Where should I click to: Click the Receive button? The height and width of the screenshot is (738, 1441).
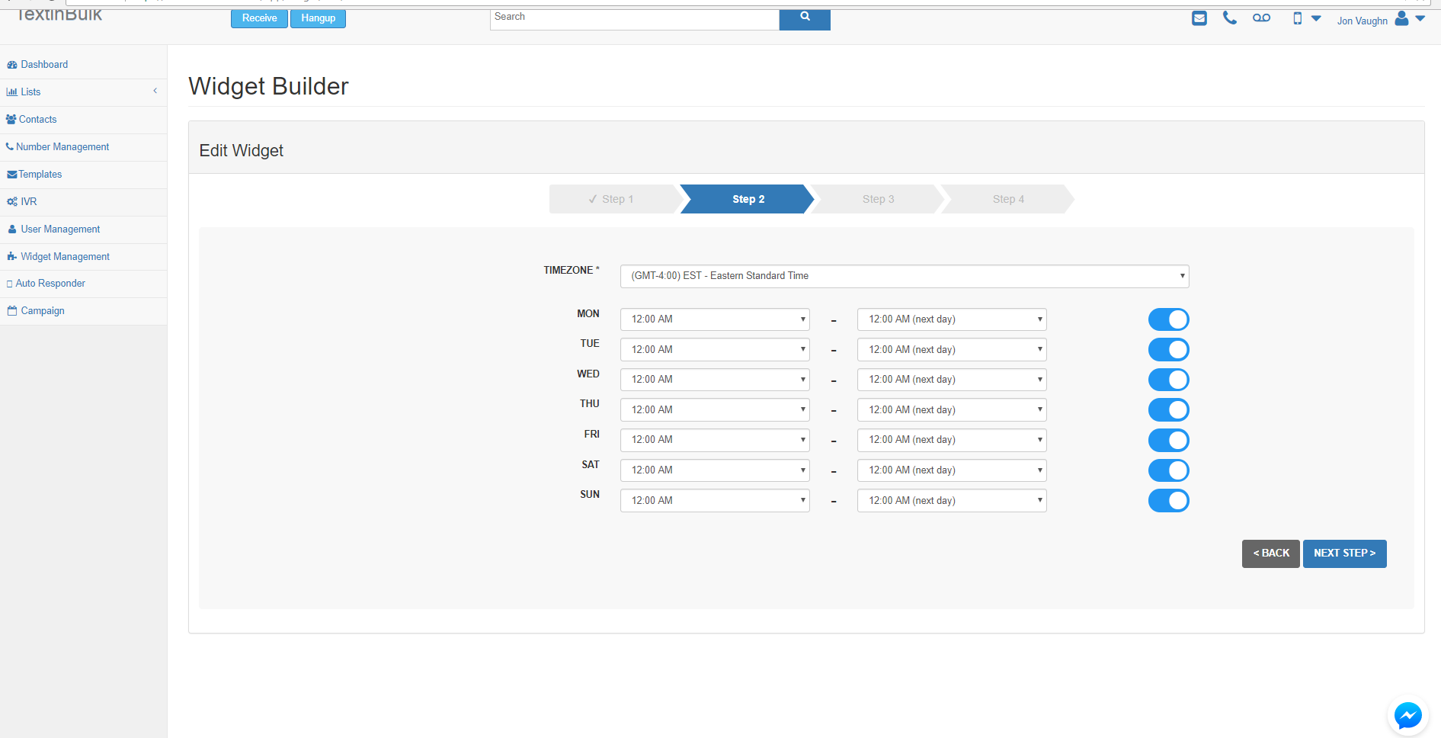259,18
